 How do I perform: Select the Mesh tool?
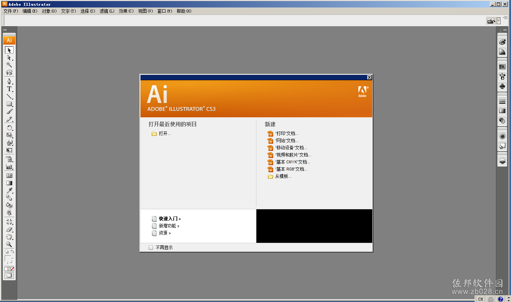(x=9, y=175)
